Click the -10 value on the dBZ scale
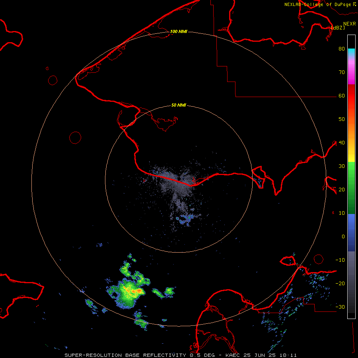This screenshot has height=358, width=358. coord(340,260)
